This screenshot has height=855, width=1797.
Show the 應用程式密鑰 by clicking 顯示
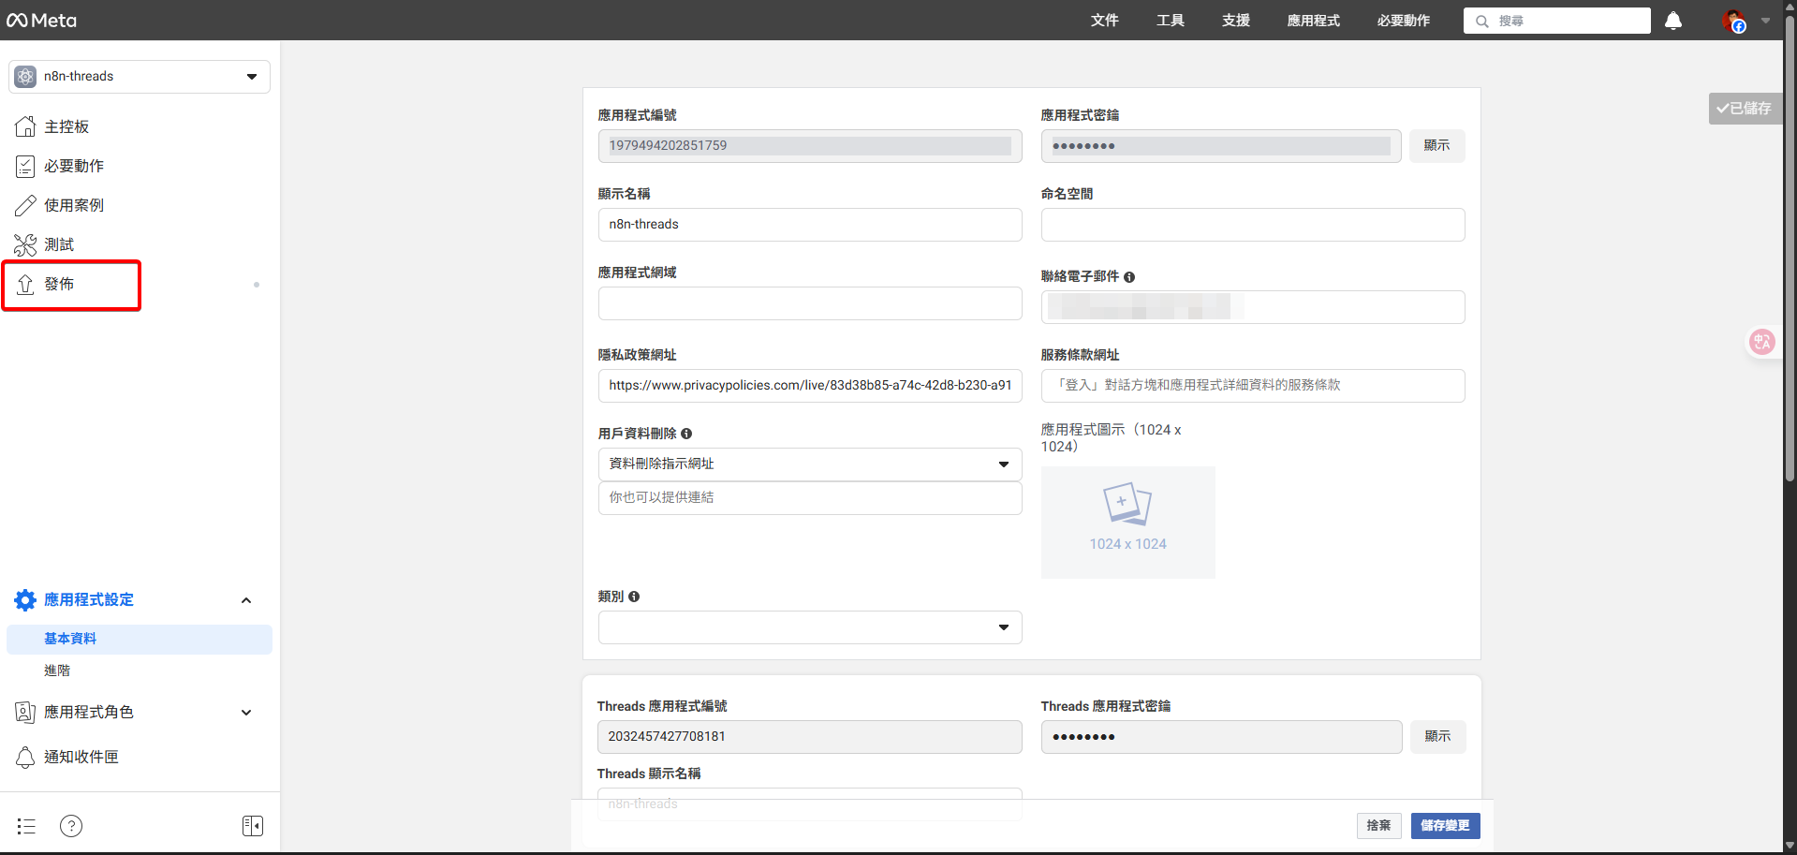tap(1436, 145)
